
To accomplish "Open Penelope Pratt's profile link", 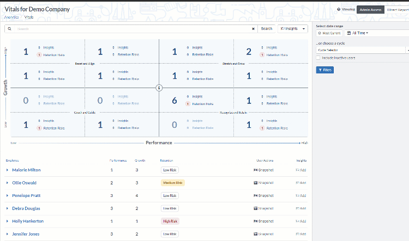I will (26, 195).
